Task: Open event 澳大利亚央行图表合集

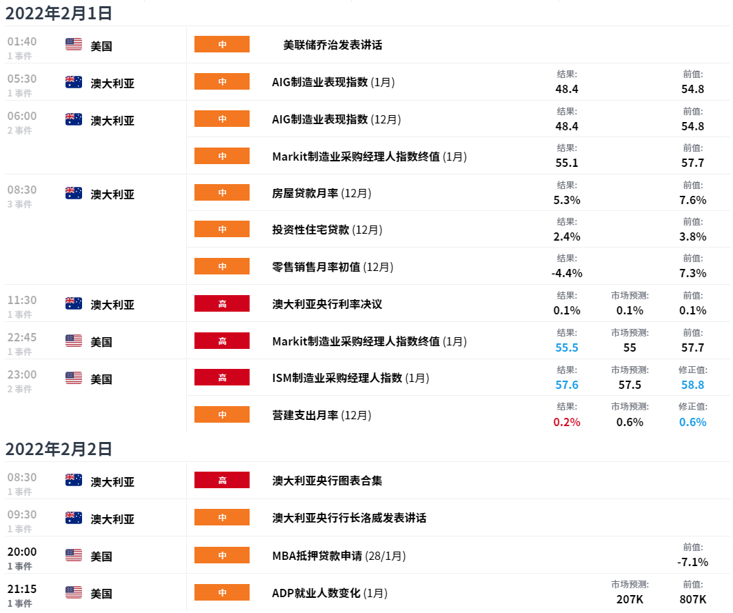Action: coord(328,481)
